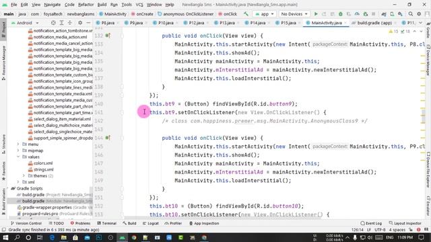Click the editor vertical scrollbar thumb
The image size is (431, 242).
point(424,116)
